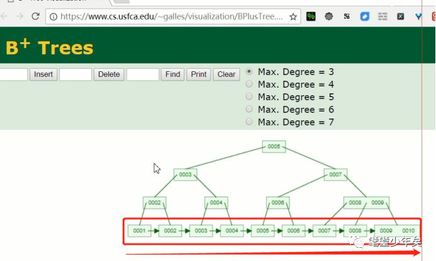Select Max. Degree = 5 radio button

249,96
